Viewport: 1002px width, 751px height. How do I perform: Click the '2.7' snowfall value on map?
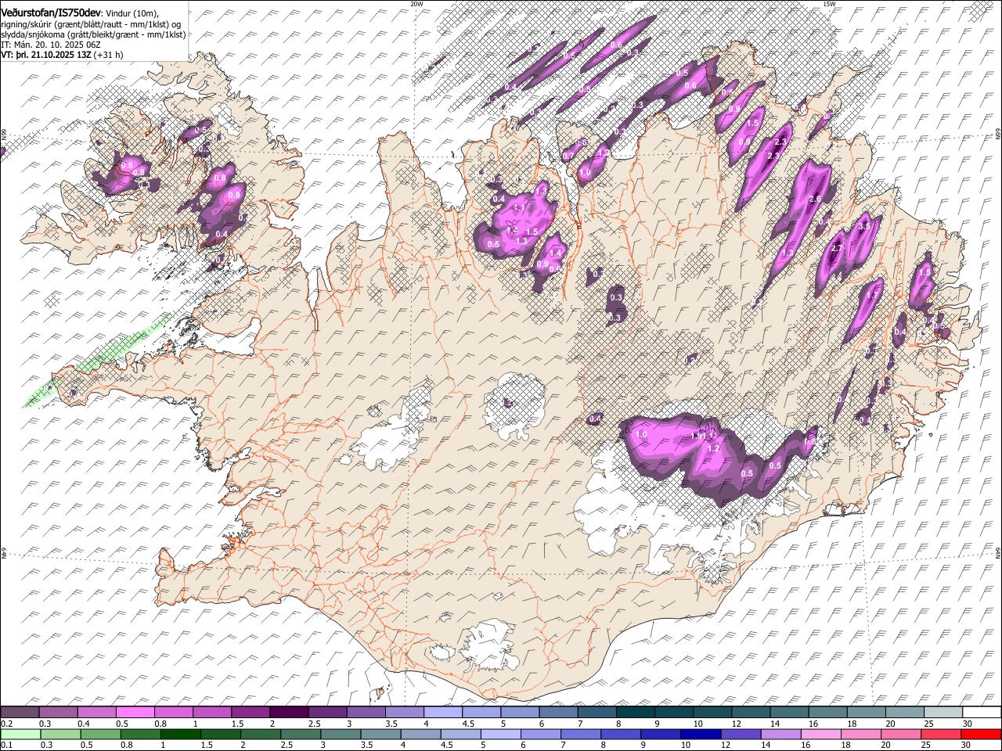pyautogui.click(x=836, y=249)
